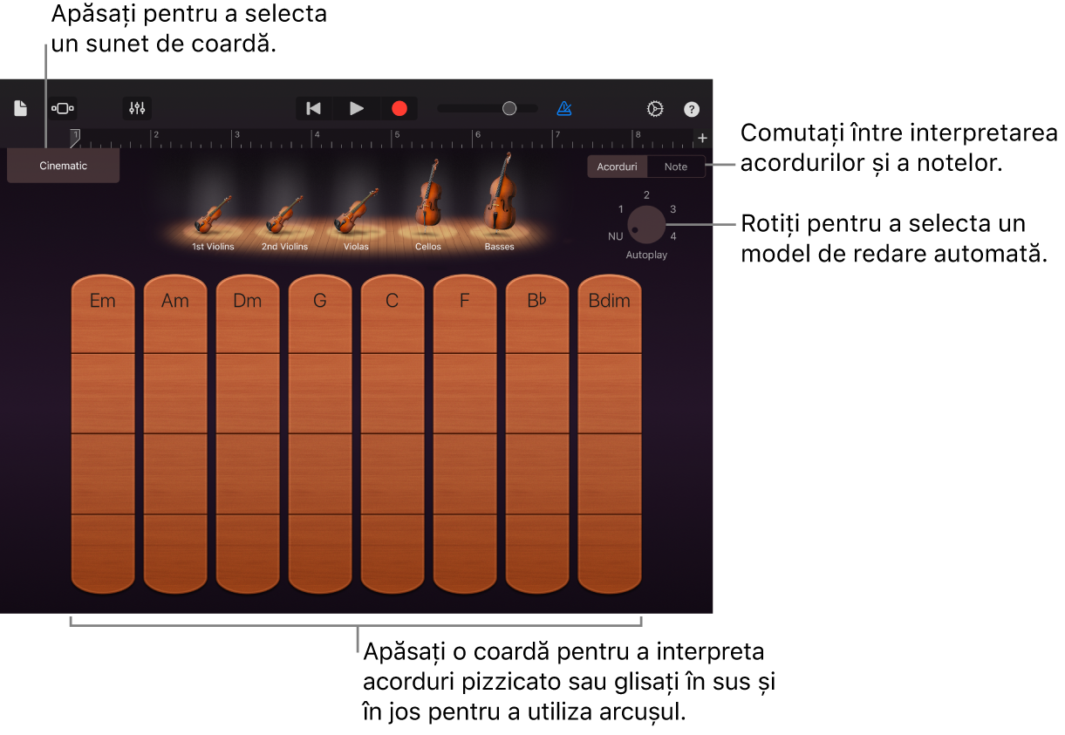Mute the Violas section
Screen dimensions: 1065x735
[x=355, y=209]
